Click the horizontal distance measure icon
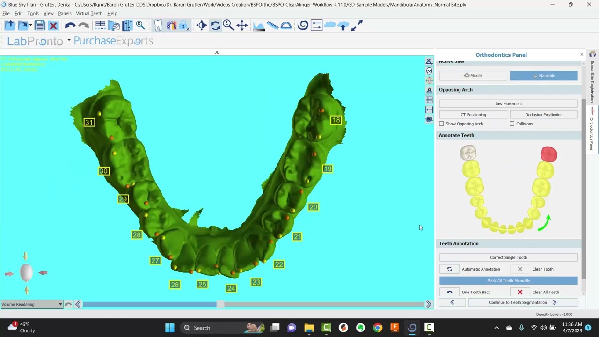The width and height of the screenshot is (599, 337). coord(429,110)
